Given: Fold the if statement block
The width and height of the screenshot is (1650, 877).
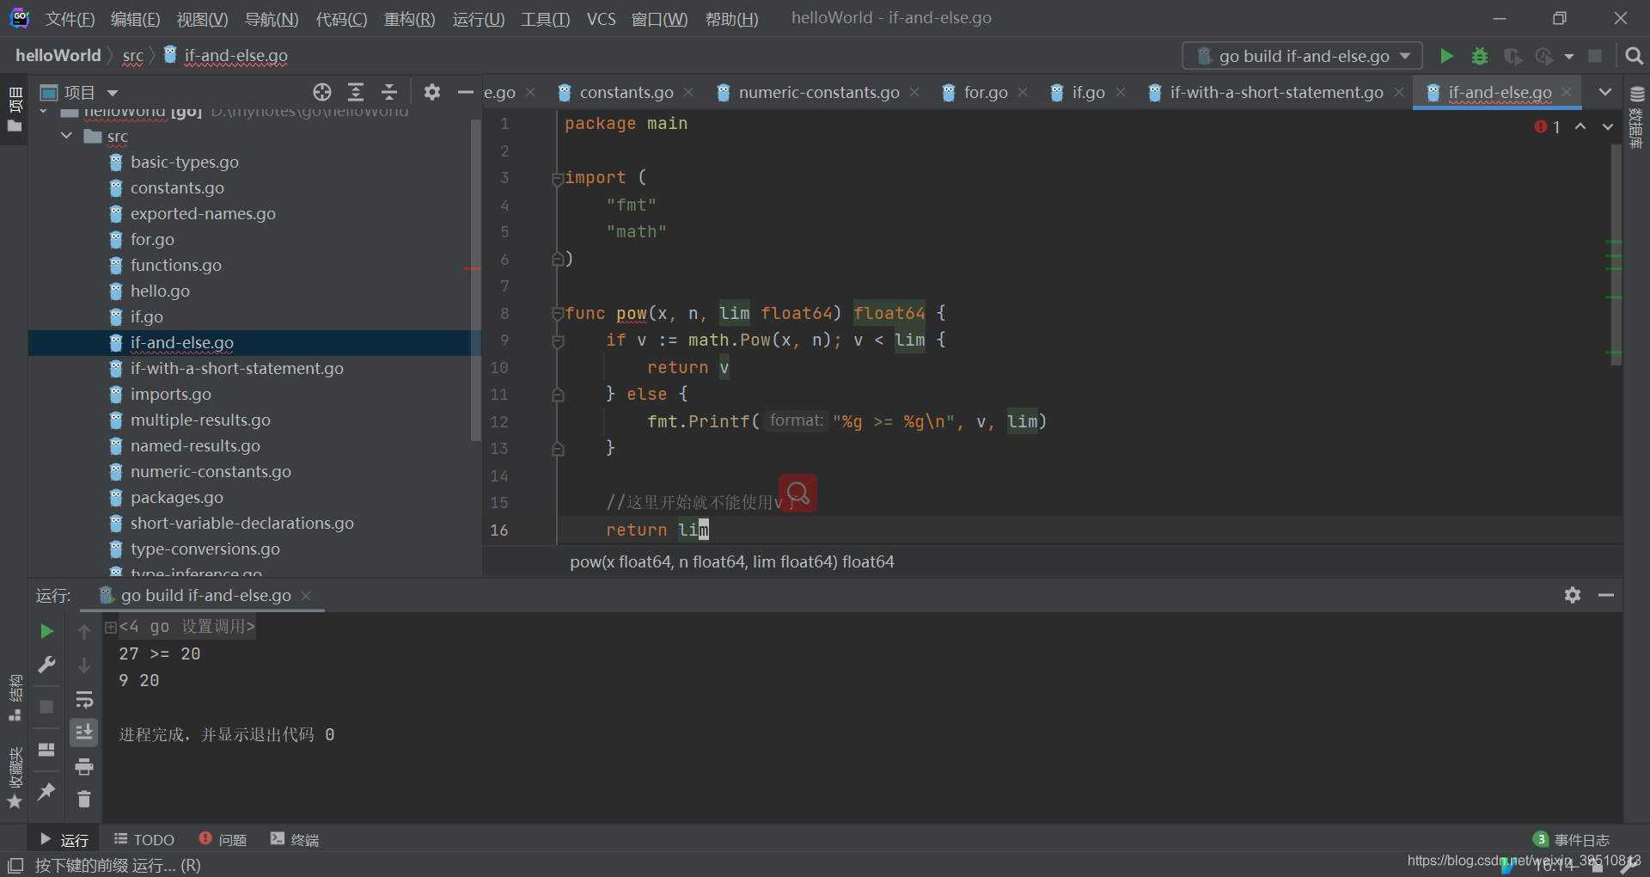Looking at the screenshot, I should click(x=557, y=341).
